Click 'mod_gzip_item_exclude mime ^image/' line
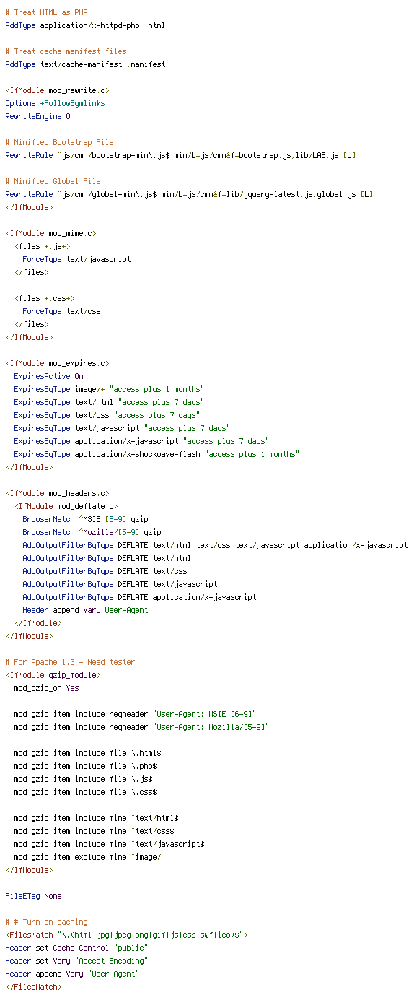The image size is (414, 999). [87, 857]
